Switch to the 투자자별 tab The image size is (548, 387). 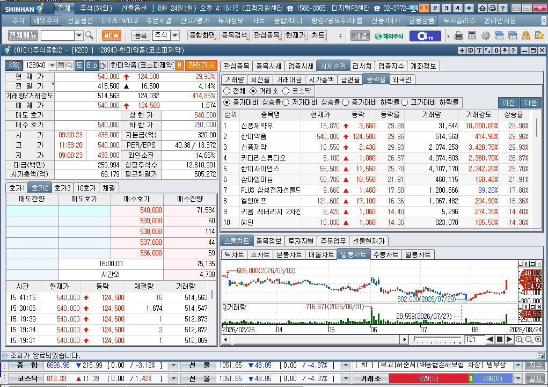301,241
